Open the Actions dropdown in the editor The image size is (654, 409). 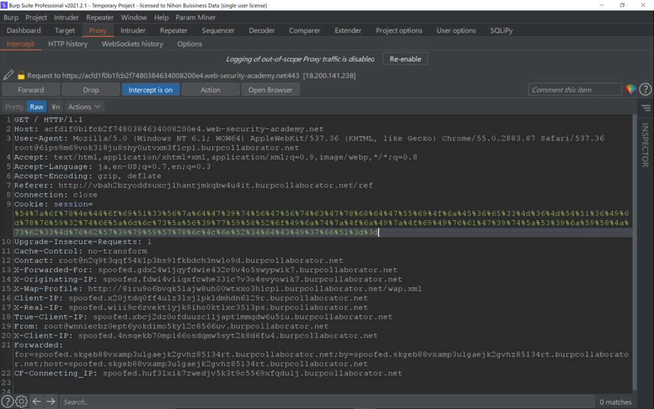84,107
